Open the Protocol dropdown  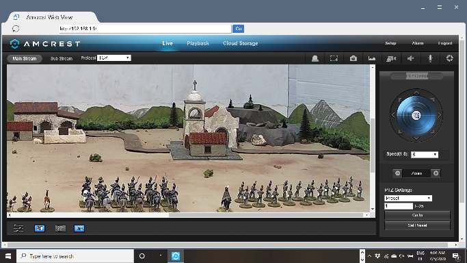coord(114,58)
